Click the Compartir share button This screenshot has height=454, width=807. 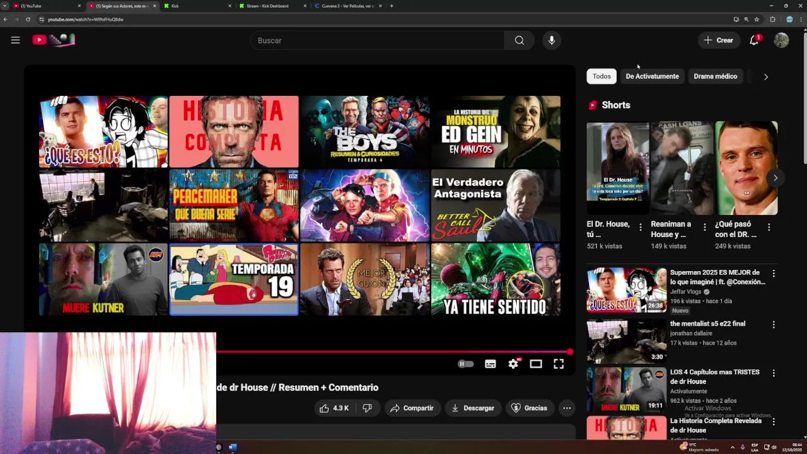pos(412,408)
